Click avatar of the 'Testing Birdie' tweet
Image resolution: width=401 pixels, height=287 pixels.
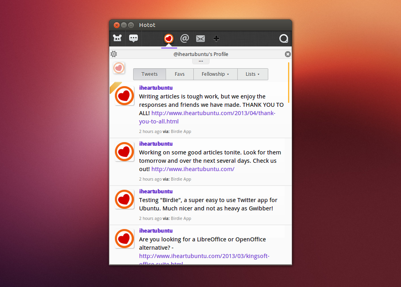[124, 199]
